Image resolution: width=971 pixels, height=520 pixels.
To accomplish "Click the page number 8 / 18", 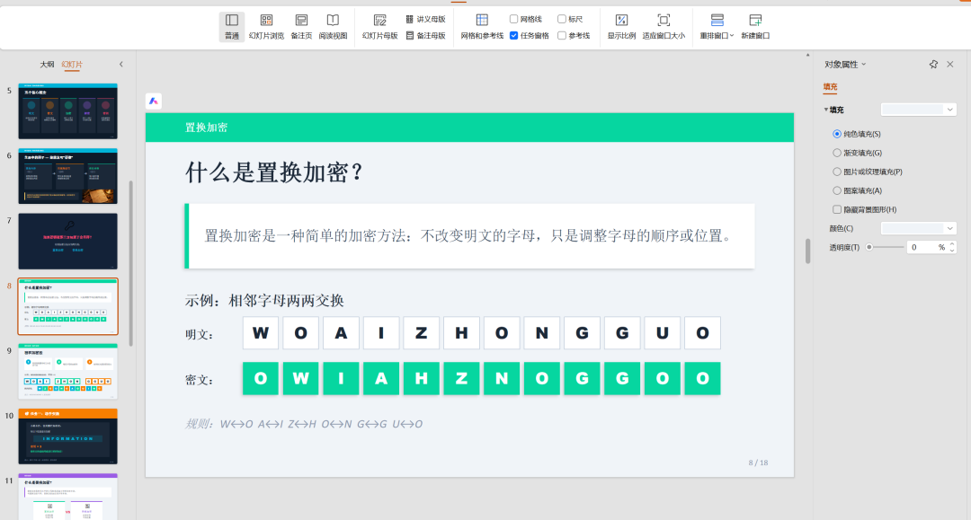I will 758,463.
